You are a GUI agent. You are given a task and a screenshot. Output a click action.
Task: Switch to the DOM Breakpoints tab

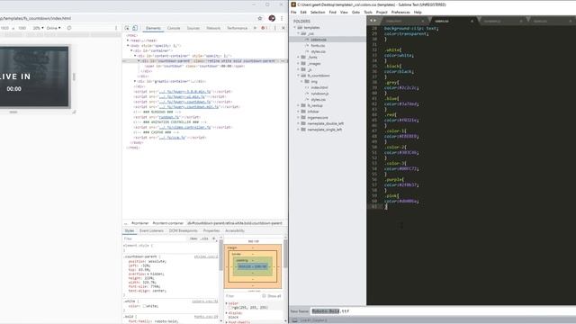[x=184, y=230]
